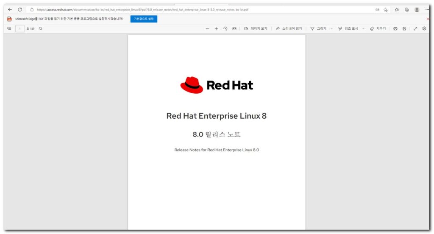Print the PDF with the printer icon
The width and height of the screenshot is (434, 234).
pyautogui.click(x=395, y=28)
